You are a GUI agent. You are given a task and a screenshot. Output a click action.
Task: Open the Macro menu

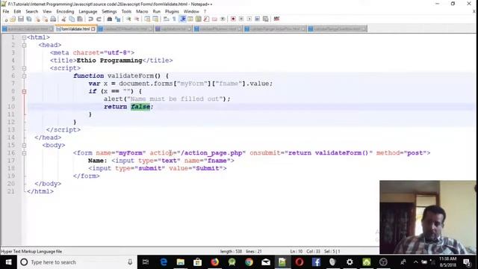coord(142,11)
